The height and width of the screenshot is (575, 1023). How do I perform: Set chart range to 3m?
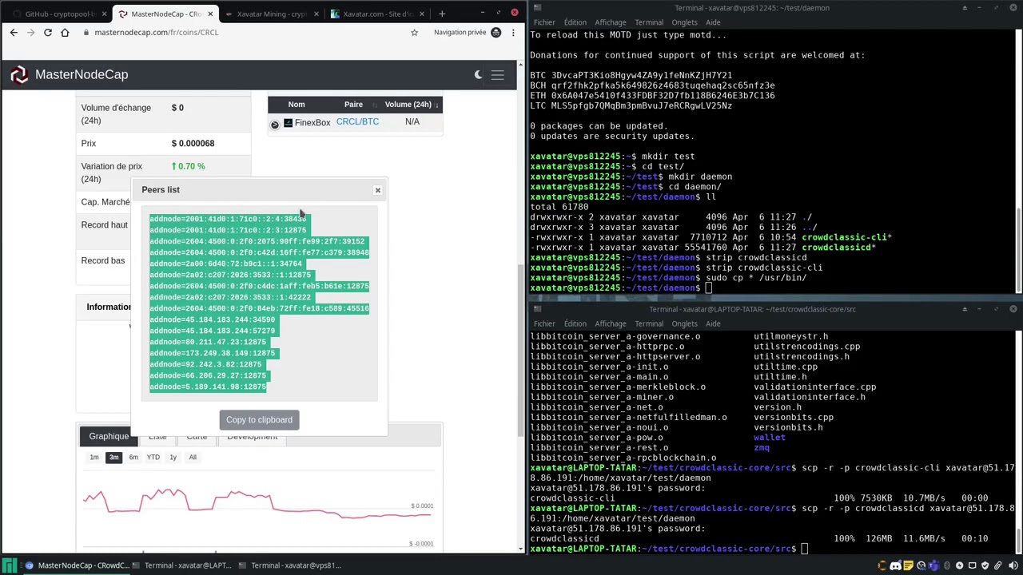113,458
